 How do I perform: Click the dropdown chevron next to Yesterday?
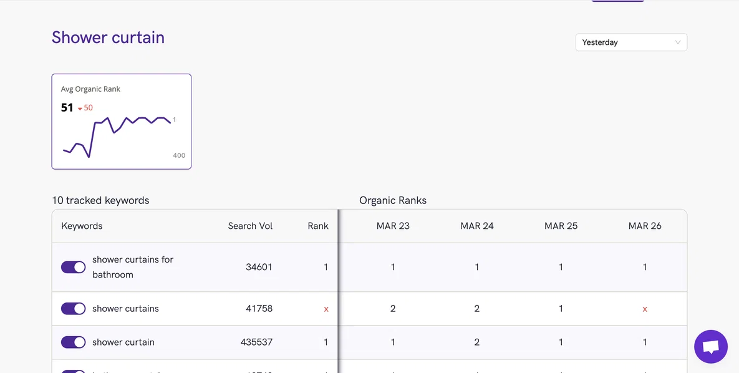coord(678,42)
